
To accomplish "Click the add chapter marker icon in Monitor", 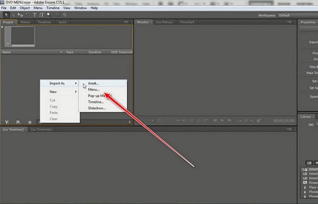I will [x=259, y=121].
